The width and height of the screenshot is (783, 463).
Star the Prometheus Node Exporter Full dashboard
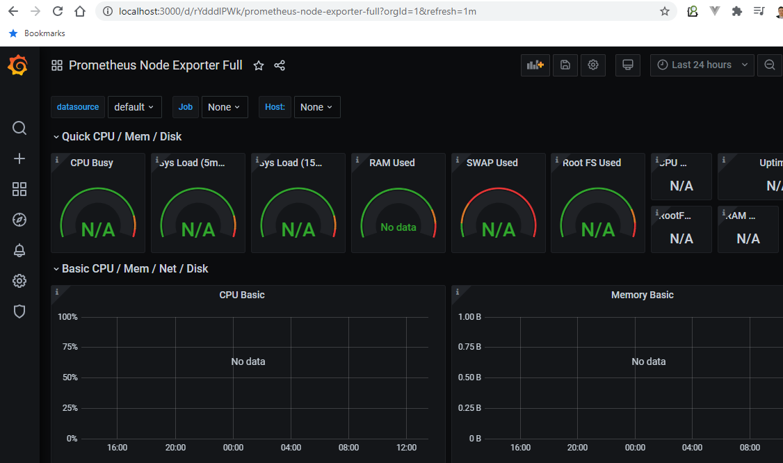tap(258, 65)
